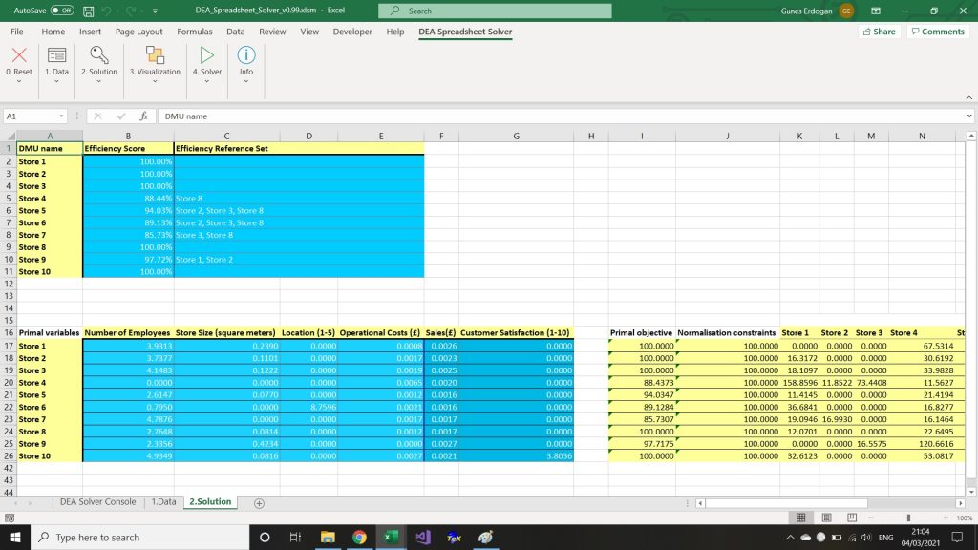Switch to Page Layout view
This screenshot has height=550, width=978.
click(825, 518)
